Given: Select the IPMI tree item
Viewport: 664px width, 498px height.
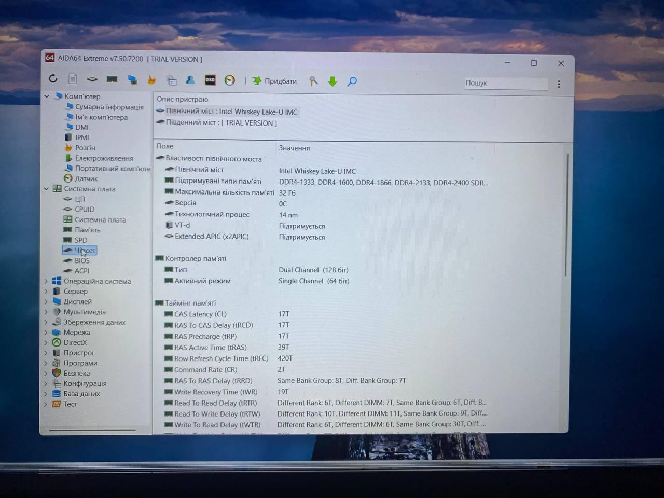Looking at the screenshot, I should coord(82,137).
